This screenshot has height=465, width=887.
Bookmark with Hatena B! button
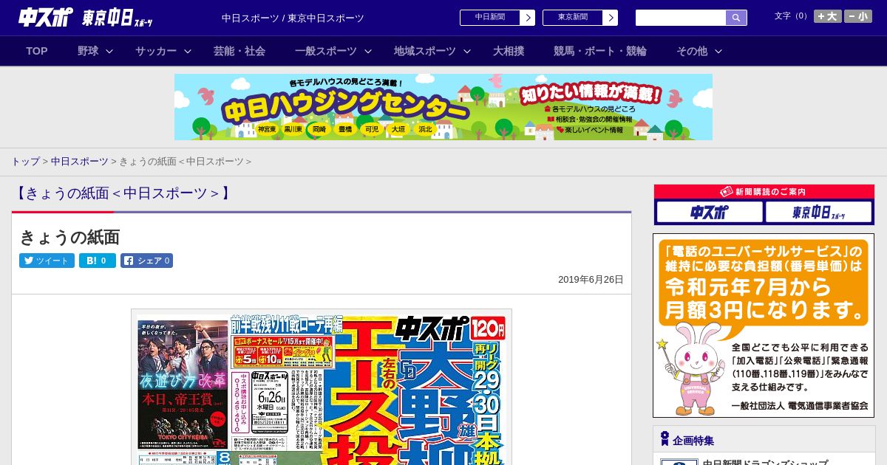coord(98,261)
